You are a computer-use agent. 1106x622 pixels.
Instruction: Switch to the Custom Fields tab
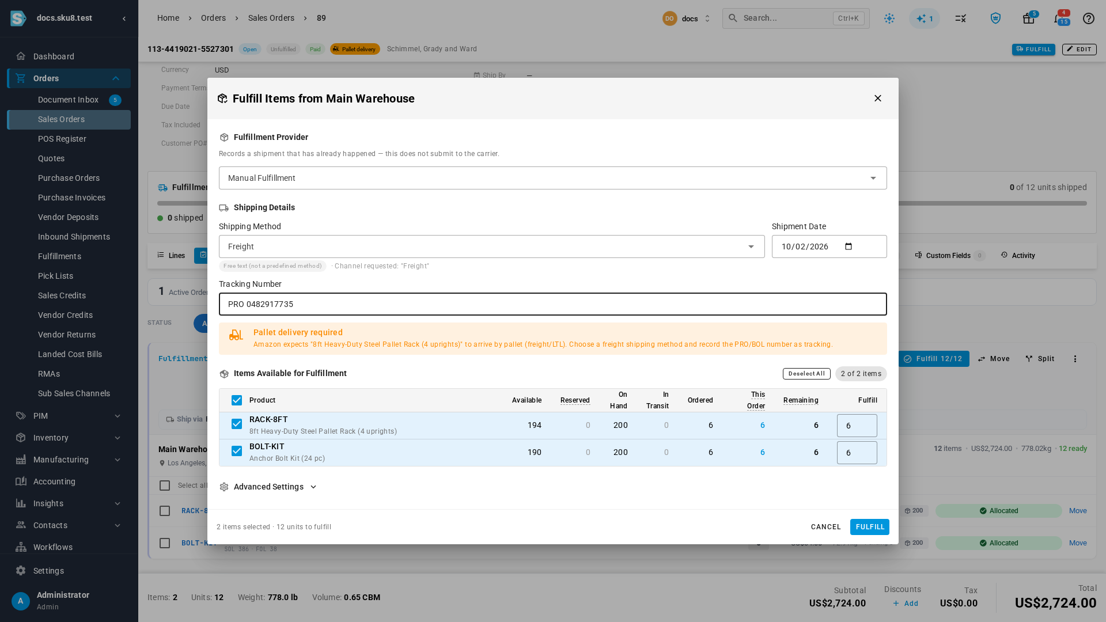click(x=950, y=256)
